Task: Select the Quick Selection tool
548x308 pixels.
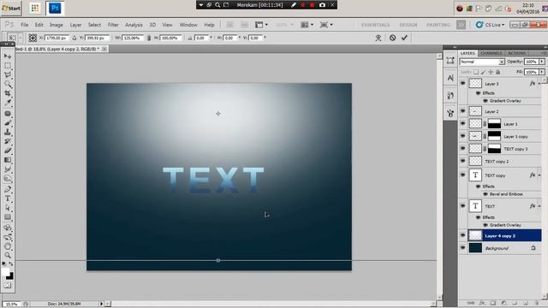Action: tap(8, 84)
